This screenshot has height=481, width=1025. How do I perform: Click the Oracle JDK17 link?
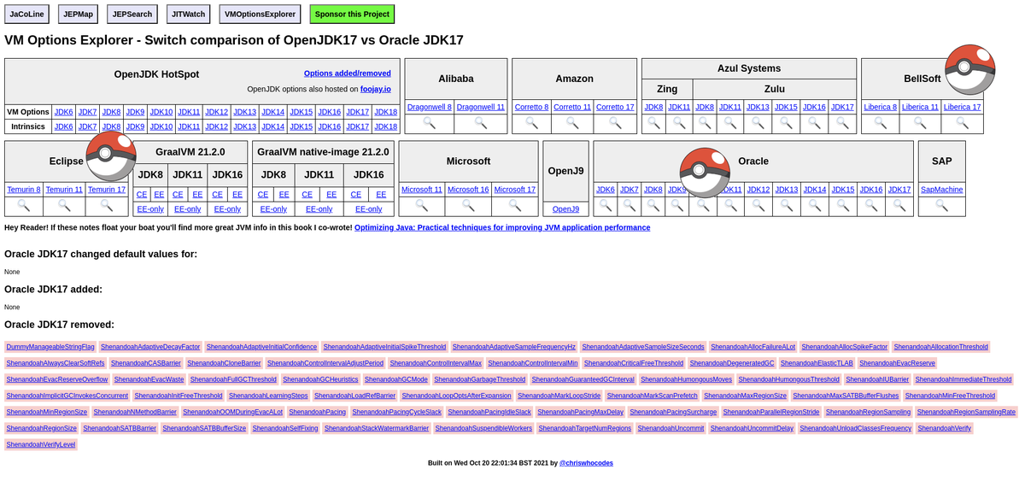tap(899, 190)
